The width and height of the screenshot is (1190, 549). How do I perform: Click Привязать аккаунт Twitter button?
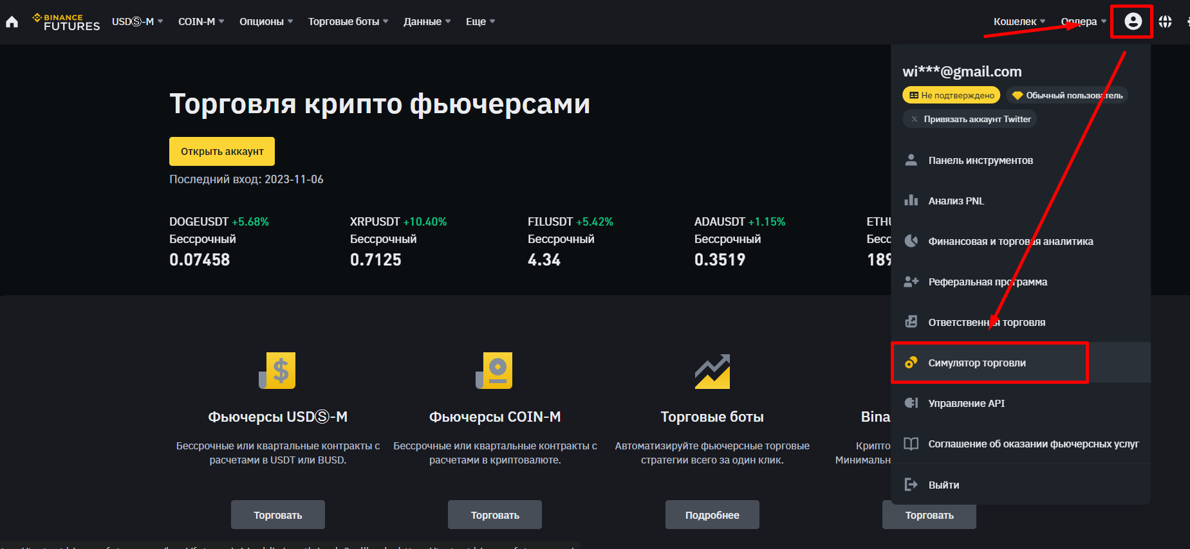point(970,119)
